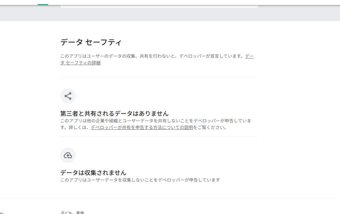Click the データ セーフティ heading
The width and height of the screenshot is (340, 214).
pos(91,42)
